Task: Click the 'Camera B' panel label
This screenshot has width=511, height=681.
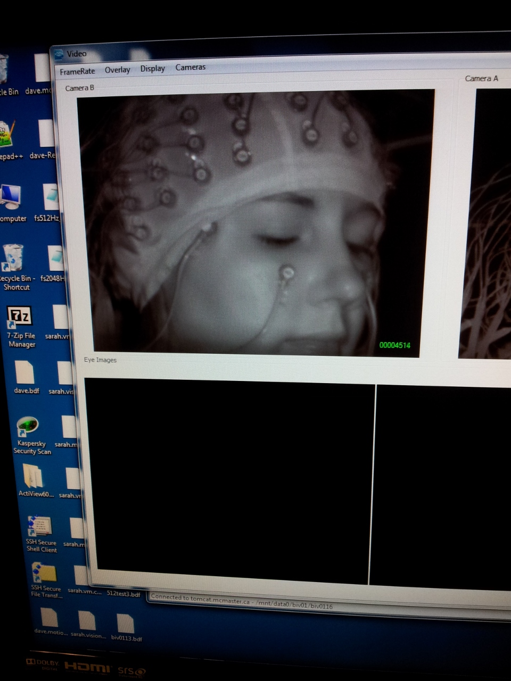Action: coord(80,88)
